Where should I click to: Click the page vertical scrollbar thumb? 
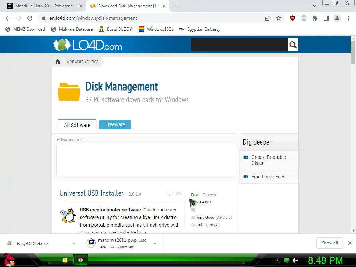353,53
